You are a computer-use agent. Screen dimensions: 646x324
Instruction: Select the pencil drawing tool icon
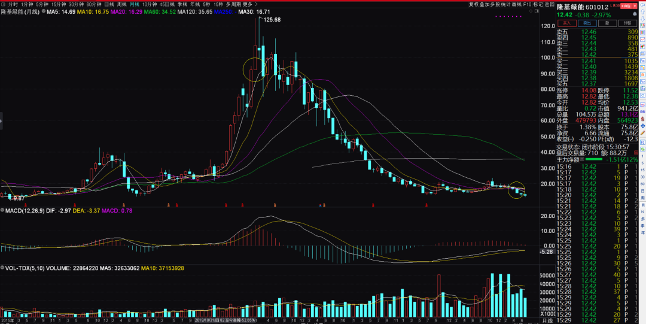642,133
